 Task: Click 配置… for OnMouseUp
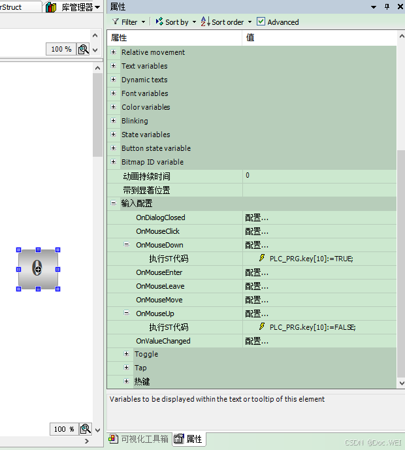(257, 313)
